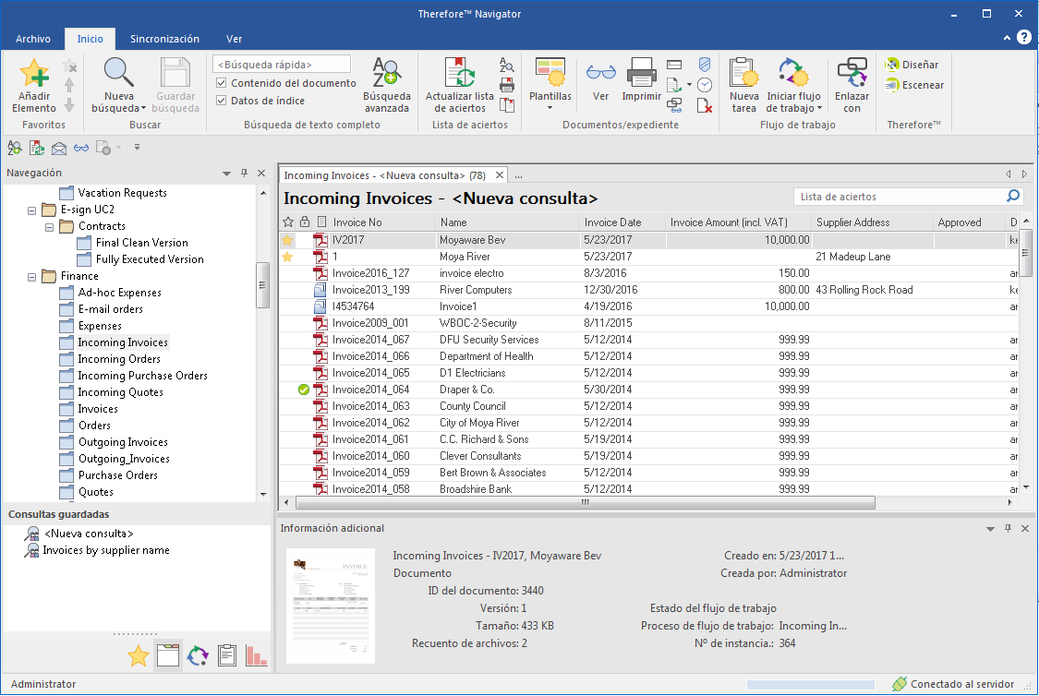Open the Archivo menu

(x=33, y=39)
